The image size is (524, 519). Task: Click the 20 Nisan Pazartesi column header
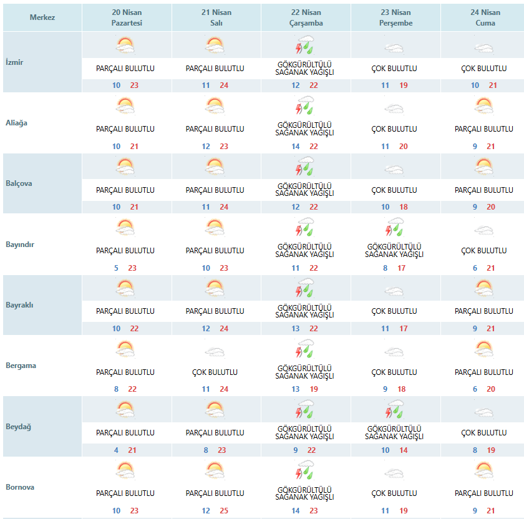127,17
